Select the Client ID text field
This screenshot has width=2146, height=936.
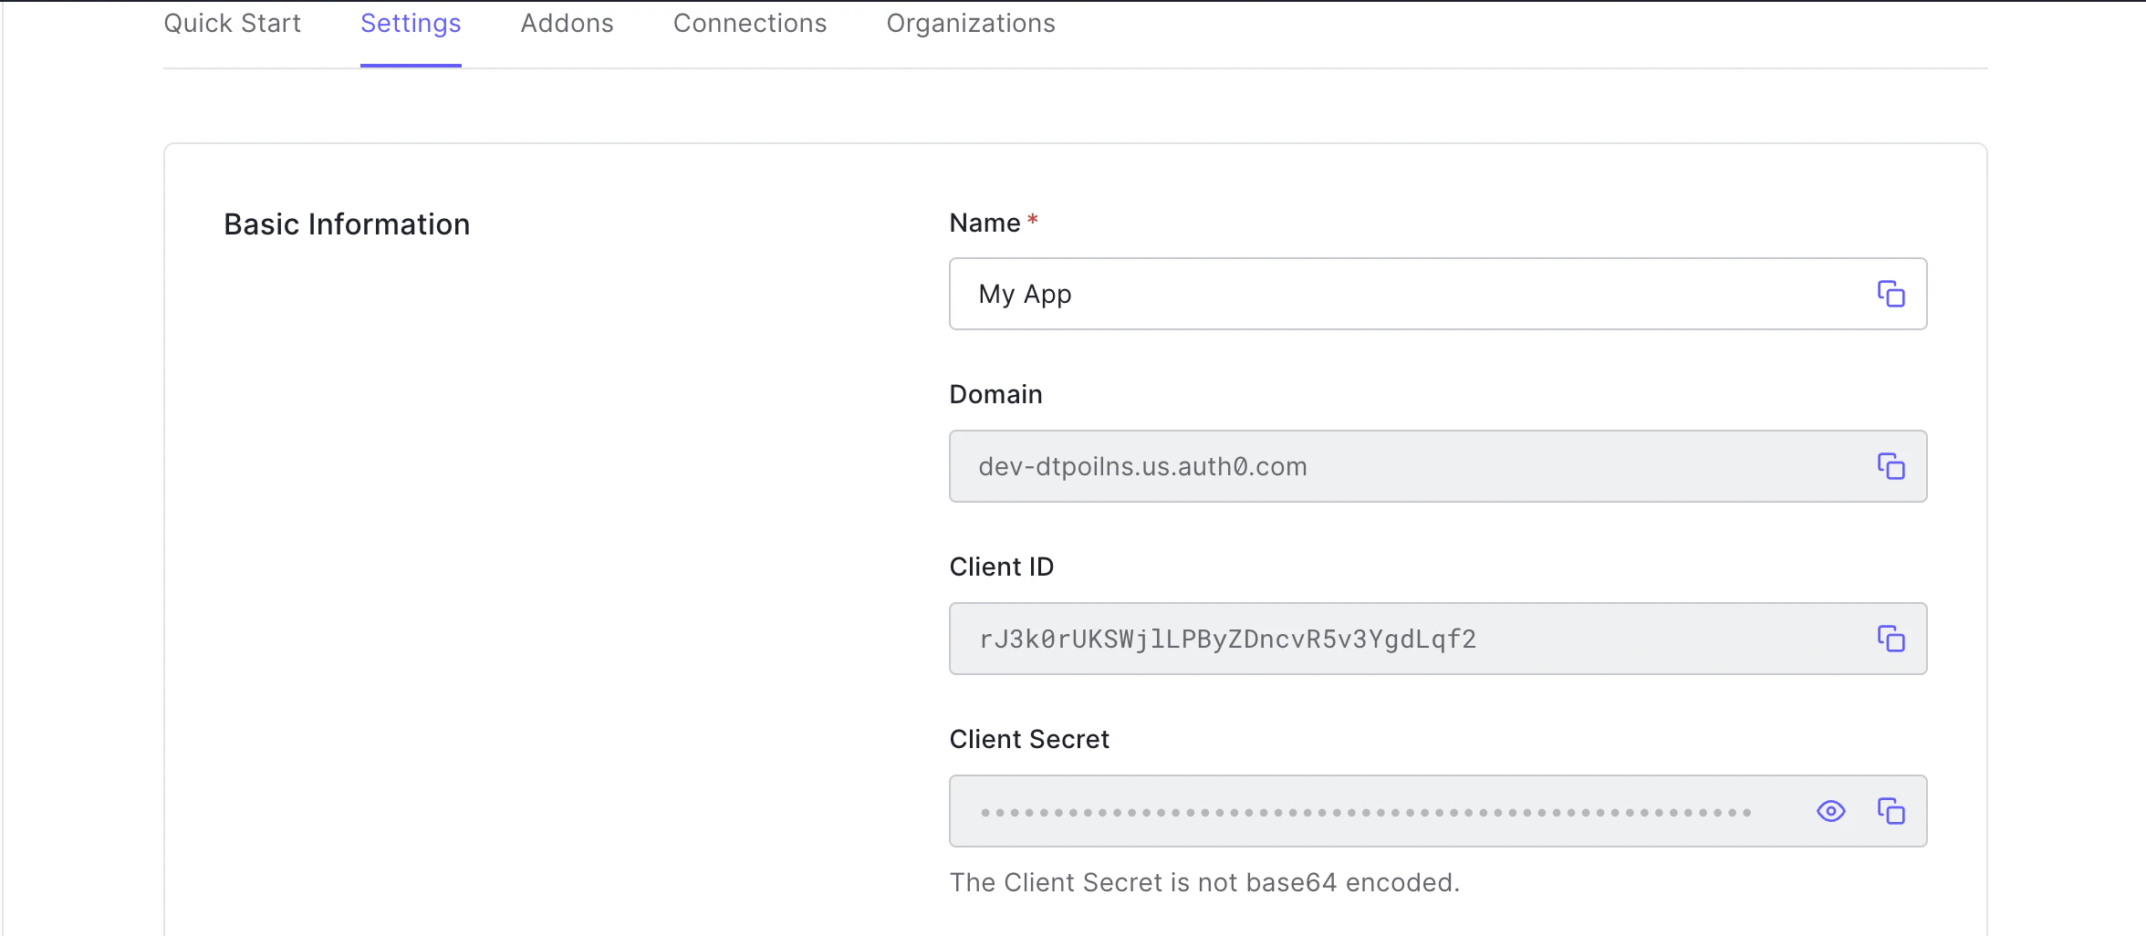(1369, 639)
